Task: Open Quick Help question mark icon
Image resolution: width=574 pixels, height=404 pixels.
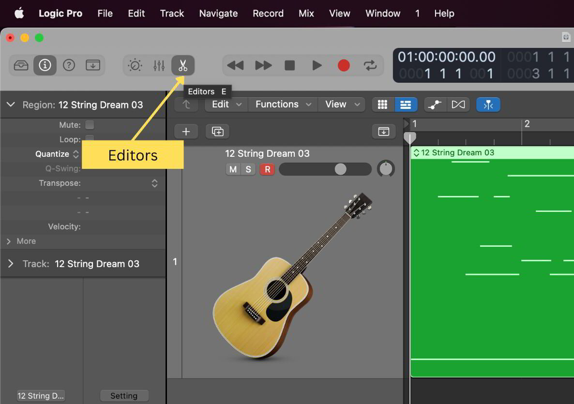Action: pos(69,65)
